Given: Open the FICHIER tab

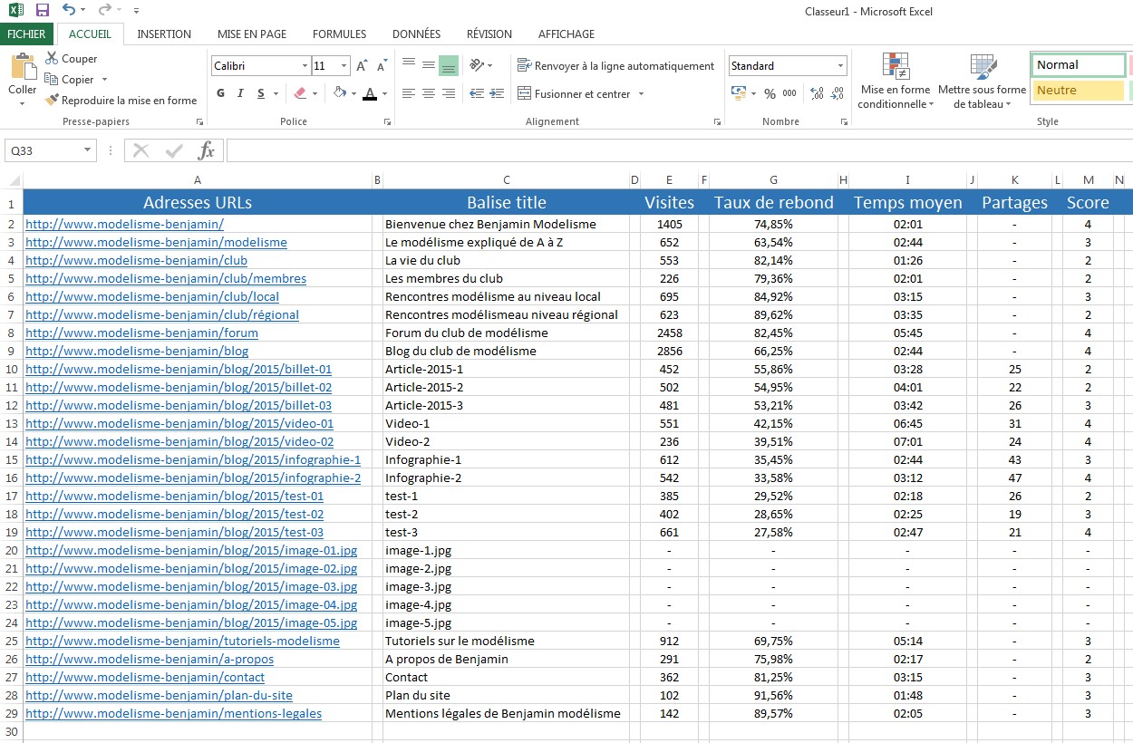Looking at the screenshot, I should point(26,34).
